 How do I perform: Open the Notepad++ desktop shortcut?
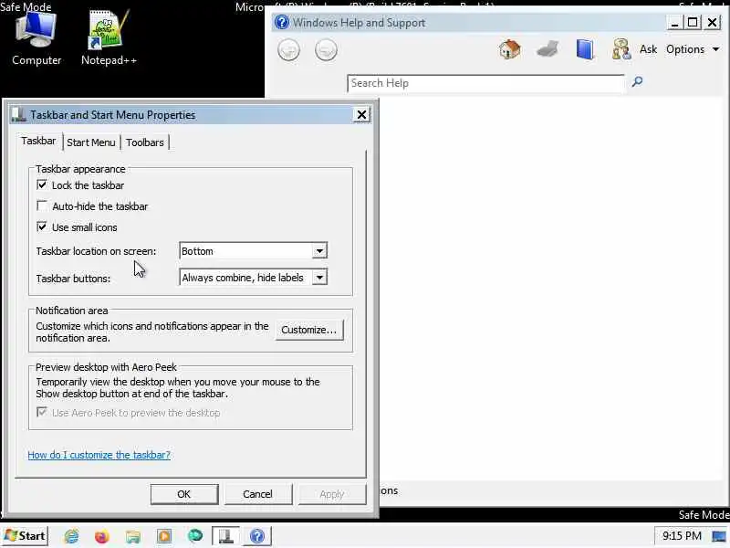(109, 38)
